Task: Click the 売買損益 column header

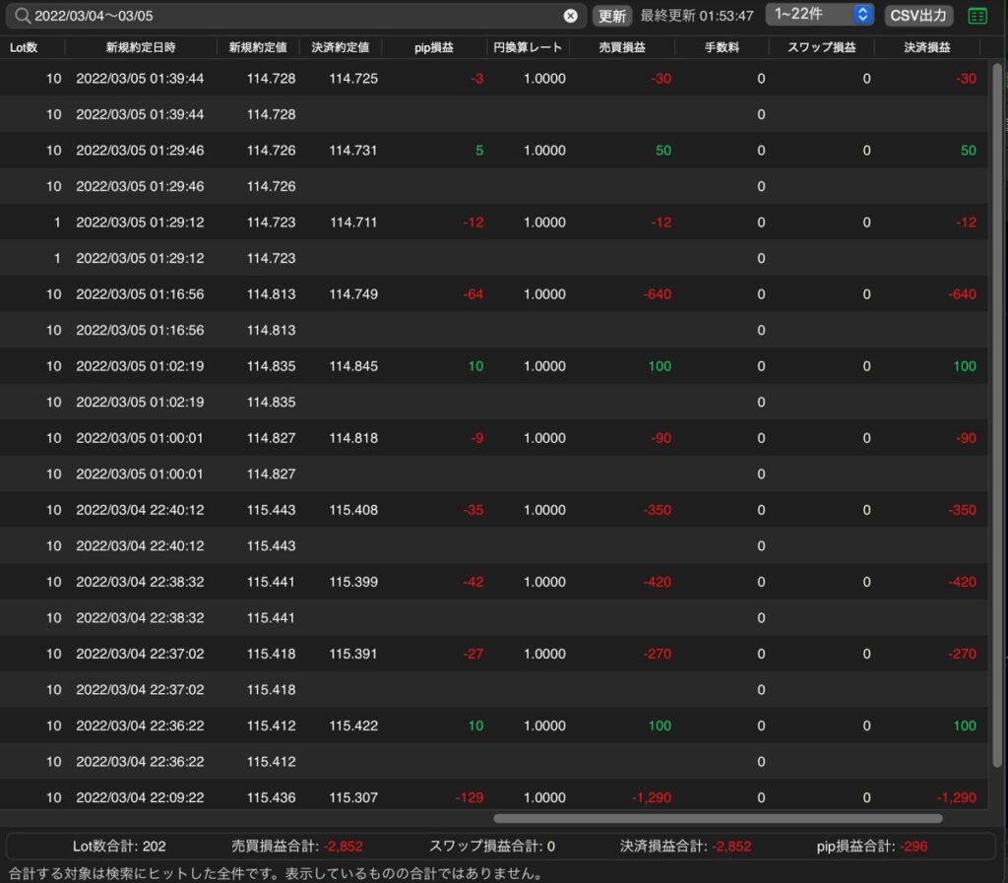Action: pyautogui.click(x=622, y=47)
